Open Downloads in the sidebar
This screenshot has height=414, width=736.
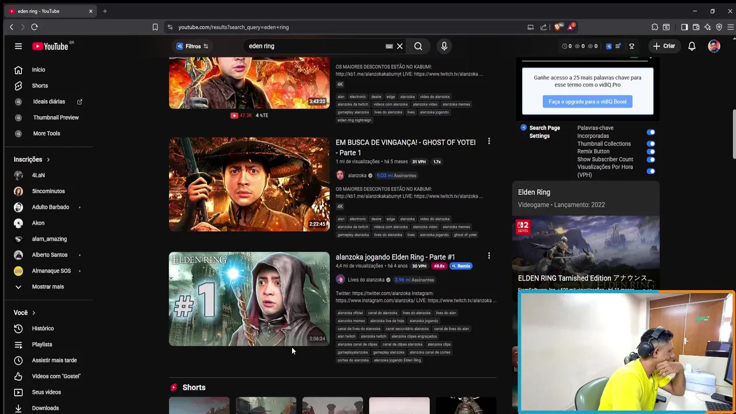tap(45, 408)
